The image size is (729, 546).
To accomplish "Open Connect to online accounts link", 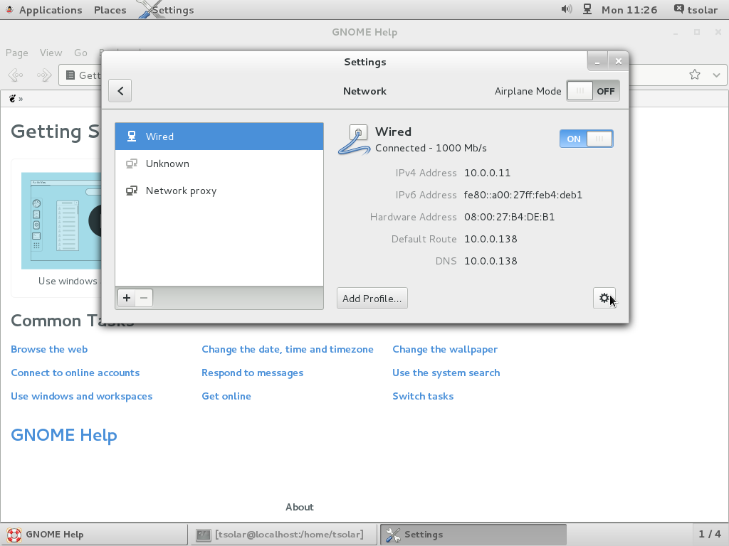I will point(75,373).
